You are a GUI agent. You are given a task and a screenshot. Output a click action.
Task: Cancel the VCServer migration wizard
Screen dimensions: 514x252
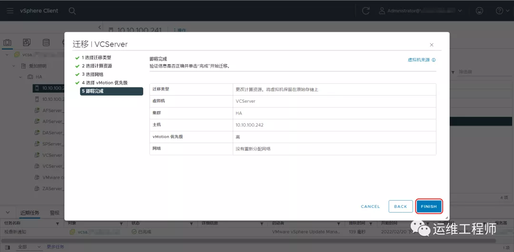[370, 206]
